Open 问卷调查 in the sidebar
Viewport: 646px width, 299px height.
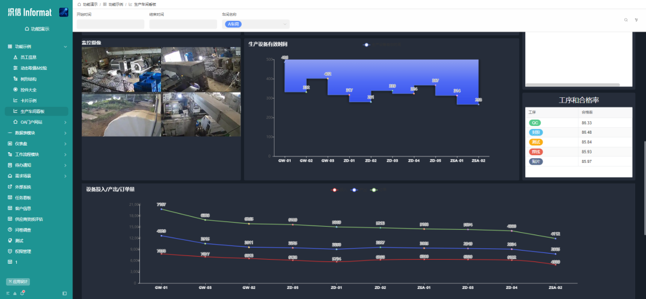tap(23, 230)
